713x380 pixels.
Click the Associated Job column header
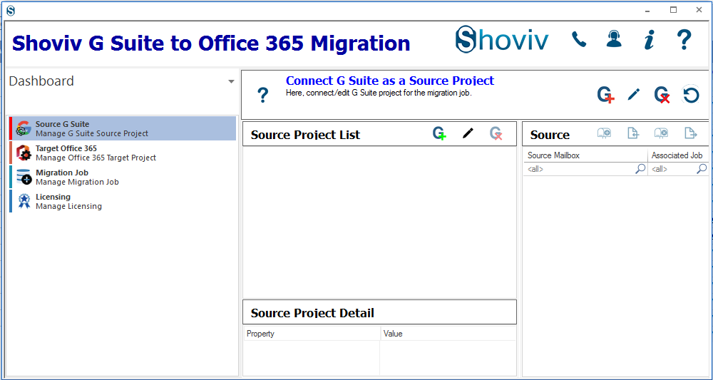[678, 155]
